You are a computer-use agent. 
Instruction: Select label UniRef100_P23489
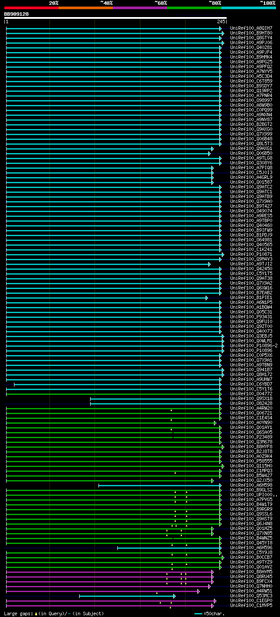(251, 437)
